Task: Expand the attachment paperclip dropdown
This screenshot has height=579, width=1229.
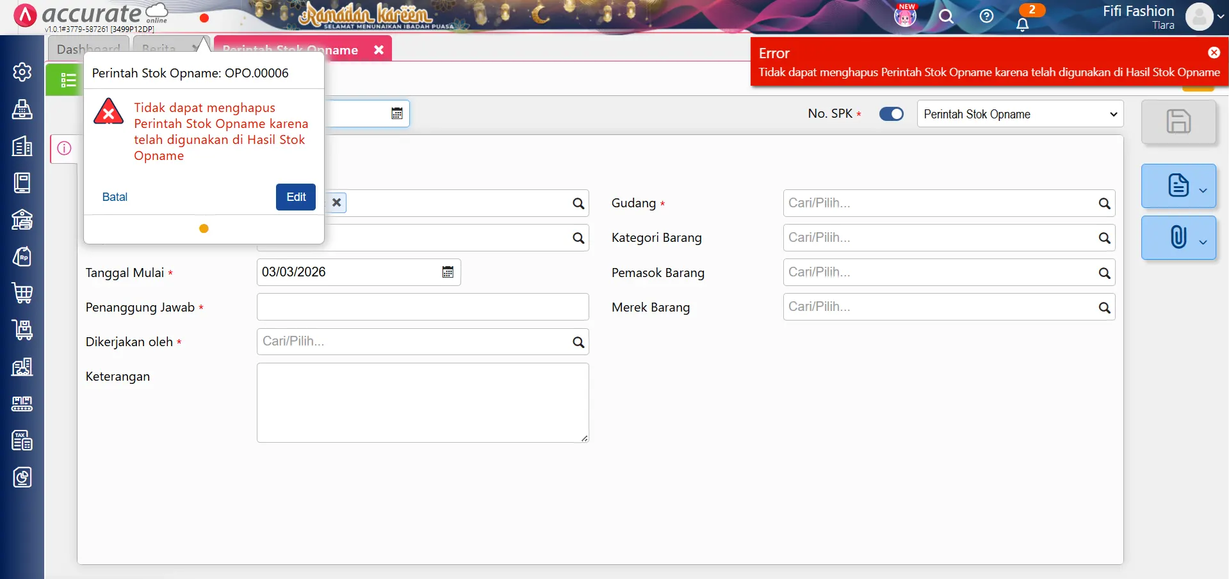Action: point(1178,237)
